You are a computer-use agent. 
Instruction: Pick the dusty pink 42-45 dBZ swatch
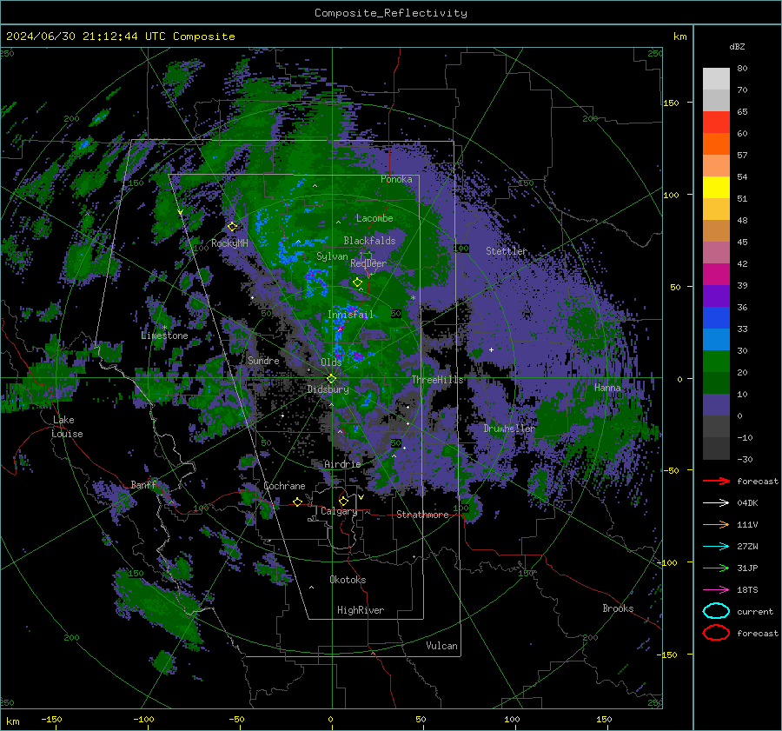[716, 252]
